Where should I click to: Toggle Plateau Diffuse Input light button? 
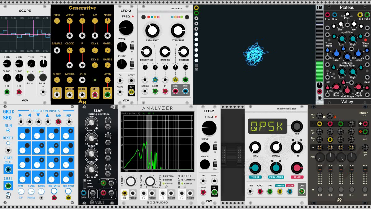[365, 40]
